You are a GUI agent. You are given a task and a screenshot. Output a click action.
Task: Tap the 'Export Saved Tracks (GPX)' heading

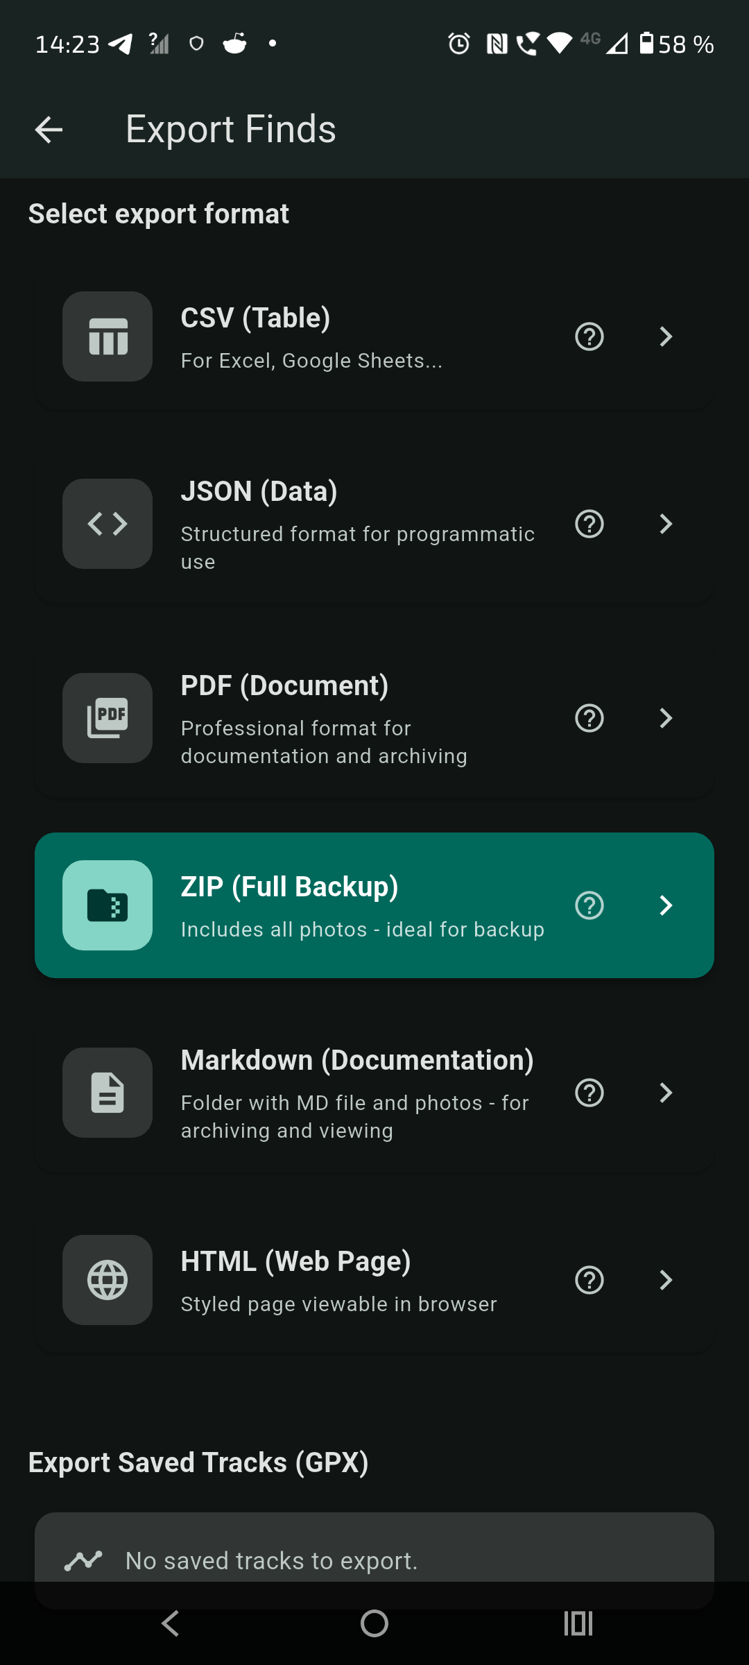tap(198, 1462)
